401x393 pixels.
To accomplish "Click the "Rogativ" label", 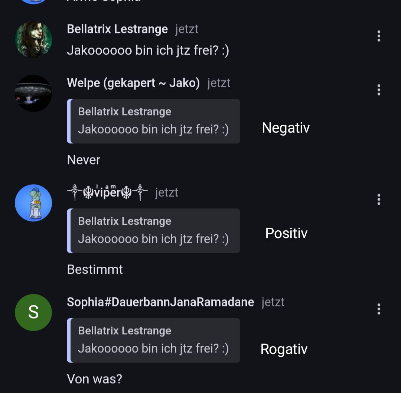I will pyautogui.click(x=284, y=349).
